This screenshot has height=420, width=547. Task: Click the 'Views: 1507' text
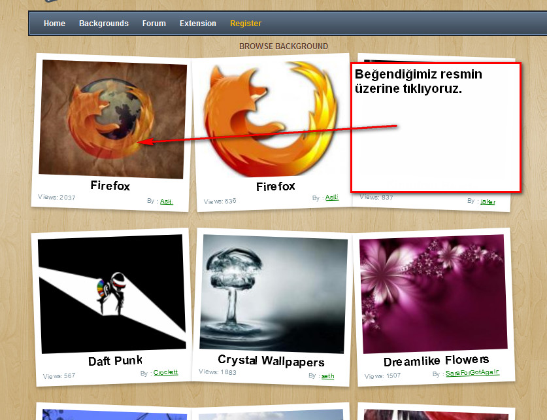tap(383, 376)
